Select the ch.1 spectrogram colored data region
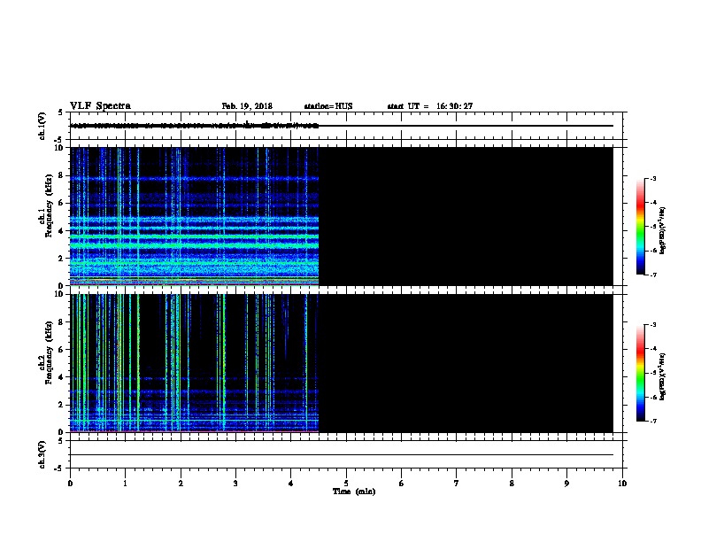The height and width of the screenshot is (542, 701). click(x=194, y=216)
